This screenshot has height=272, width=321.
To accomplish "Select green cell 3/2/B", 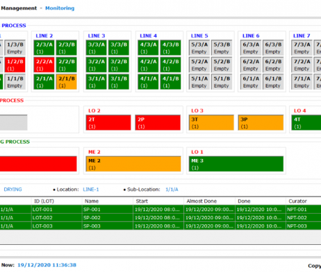I will 119,65.
